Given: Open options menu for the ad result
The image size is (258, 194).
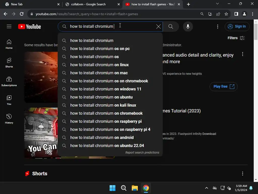Looking at the screenshot, I should point(243,54).
